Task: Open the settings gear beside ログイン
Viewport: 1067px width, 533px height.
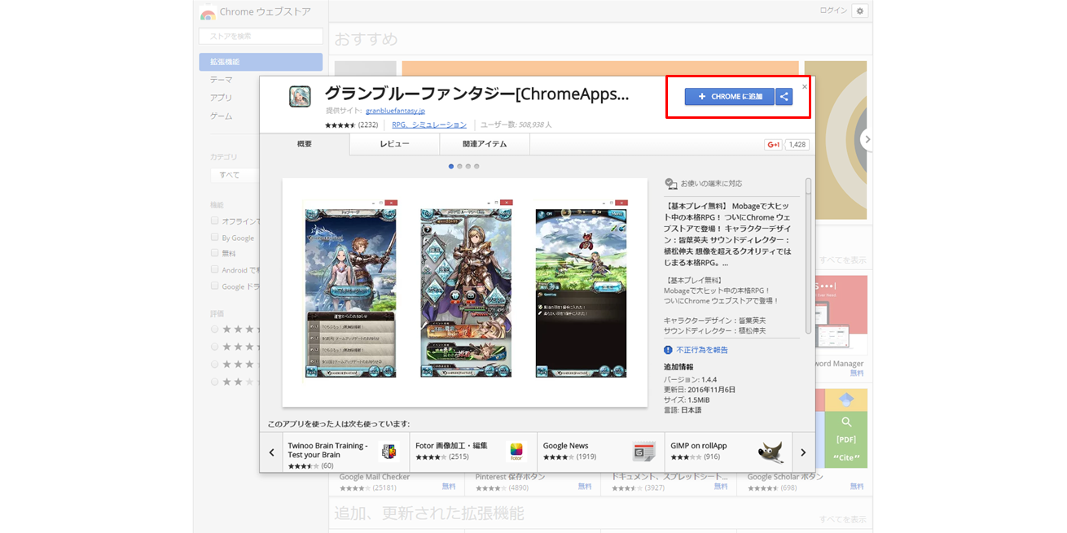Action: (860, 11)
